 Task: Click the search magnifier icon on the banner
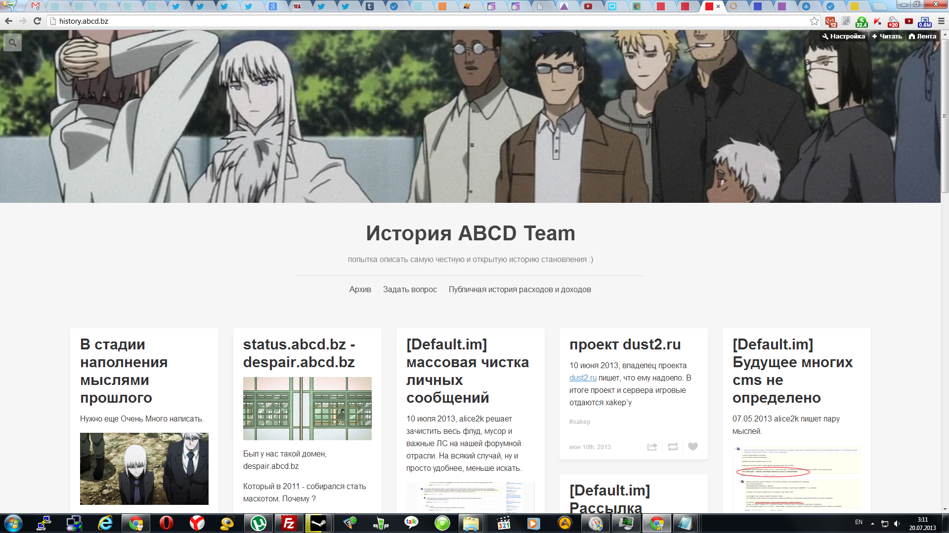coord(12,43)
